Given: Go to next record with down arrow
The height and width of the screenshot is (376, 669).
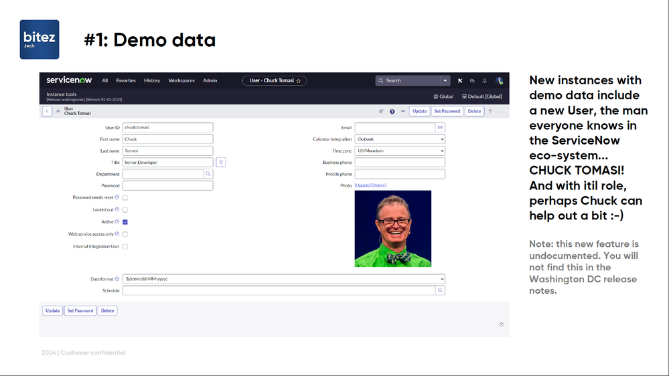Looking at the screenshot, I should pyautogui.click(x=502, y=111).
